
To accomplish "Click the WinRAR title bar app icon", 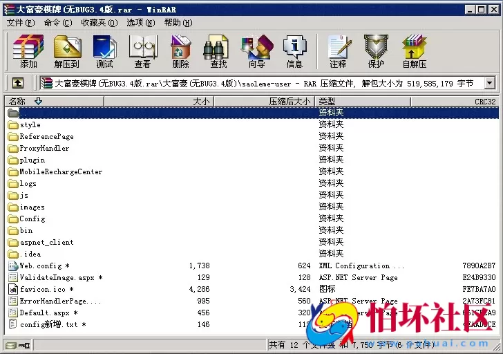I will [x=9, y=9].
